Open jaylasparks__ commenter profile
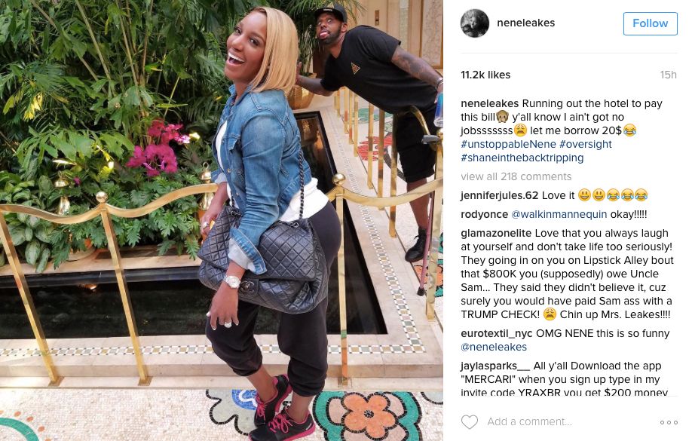This screenshot has width=692, height=441. 495,366
